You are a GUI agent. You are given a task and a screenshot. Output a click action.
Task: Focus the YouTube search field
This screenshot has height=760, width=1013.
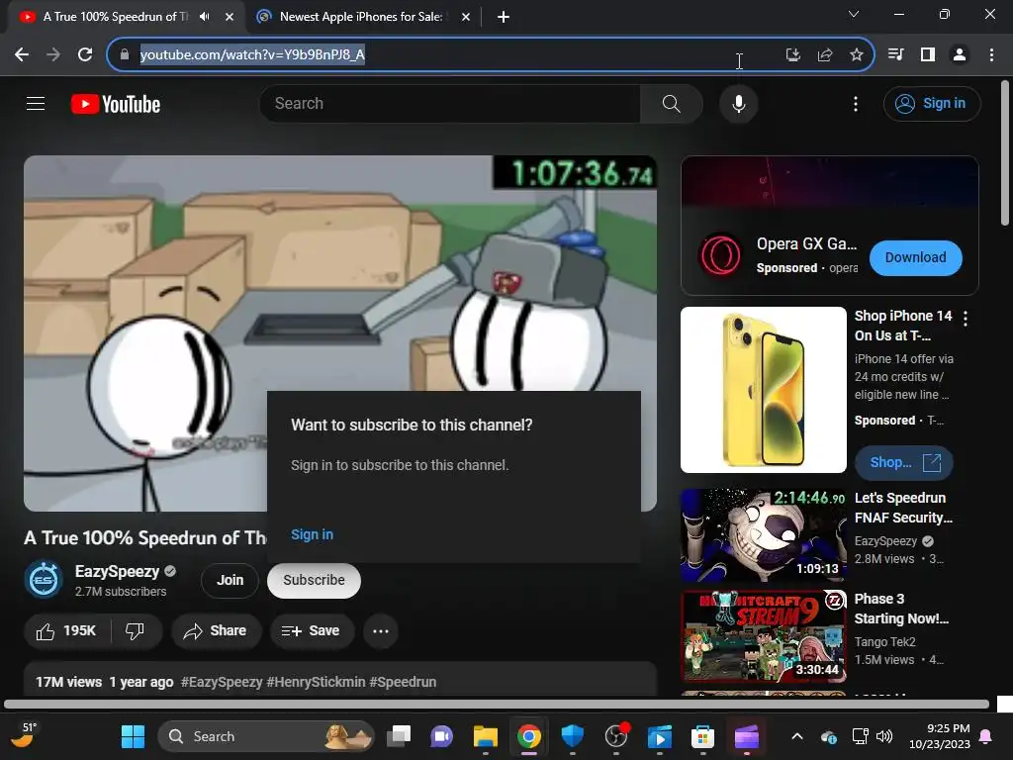coord(450,103)
